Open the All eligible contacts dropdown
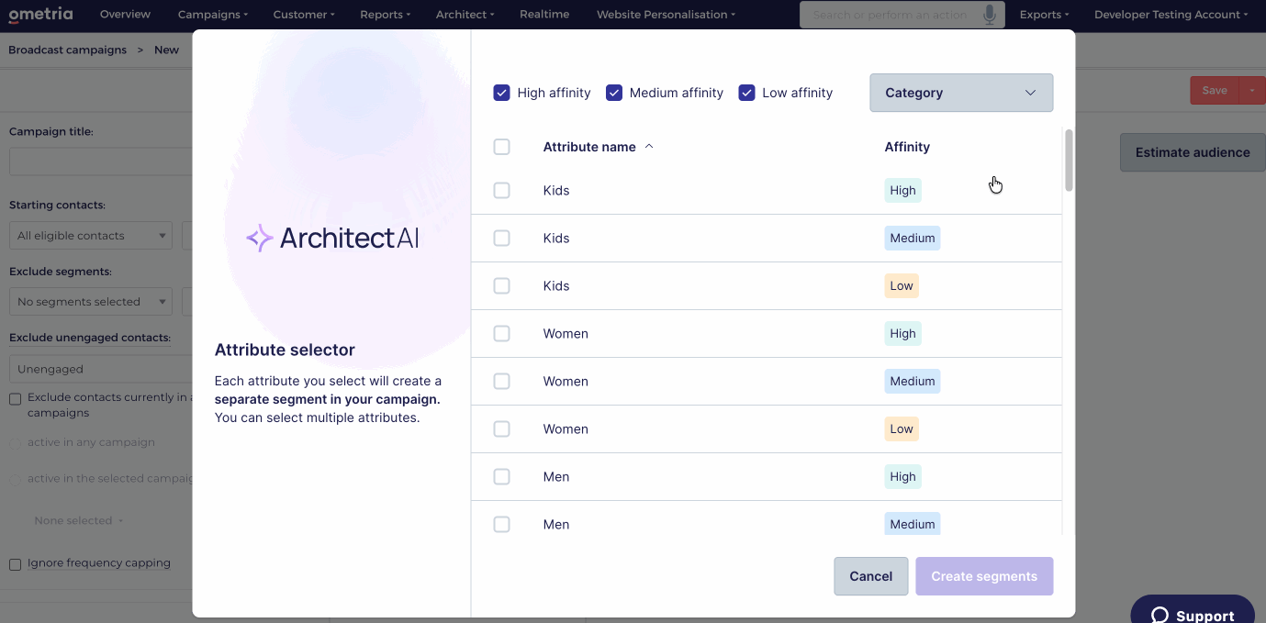 click(x=90, y=236)
